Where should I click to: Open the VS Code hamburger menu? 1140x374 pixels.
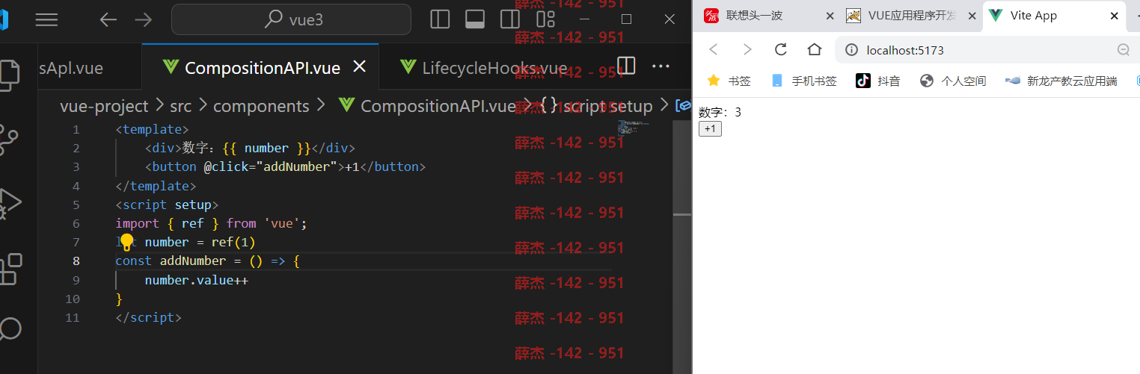(x=46, y=20)
